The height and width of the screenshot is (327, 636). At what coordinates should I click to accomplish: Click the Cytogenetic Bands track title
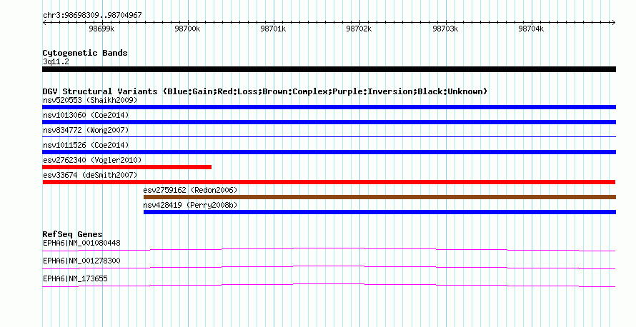85,53
